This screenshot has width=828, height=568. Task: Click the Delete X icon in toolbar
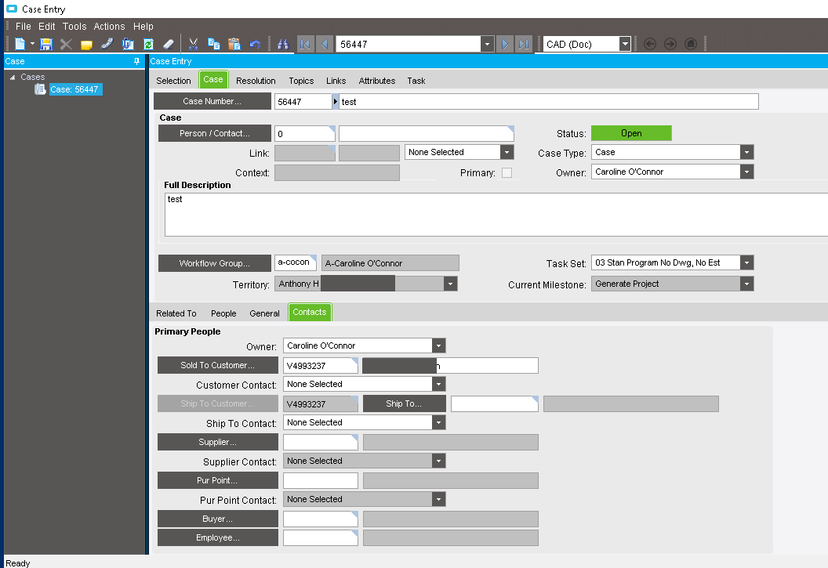(66, 45)
